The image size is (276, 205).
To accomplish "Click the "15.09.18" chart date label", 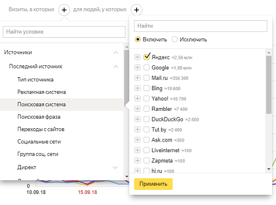I will pyautogui.click(x=87, y=192).
